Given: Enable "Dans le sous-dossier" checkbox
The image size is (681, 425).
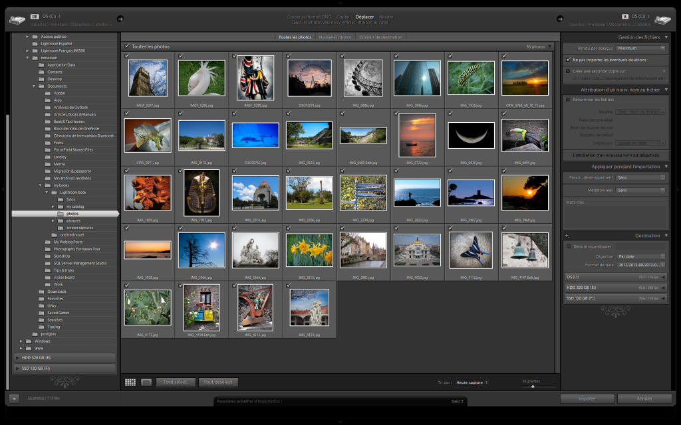Looking at the screenshot, I should [x=568, y=246].
